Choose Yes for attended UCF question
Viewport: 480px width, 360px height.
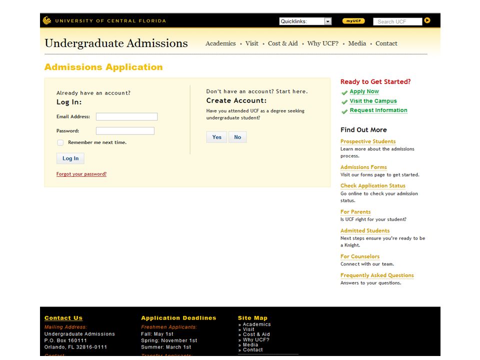point(216,137)
